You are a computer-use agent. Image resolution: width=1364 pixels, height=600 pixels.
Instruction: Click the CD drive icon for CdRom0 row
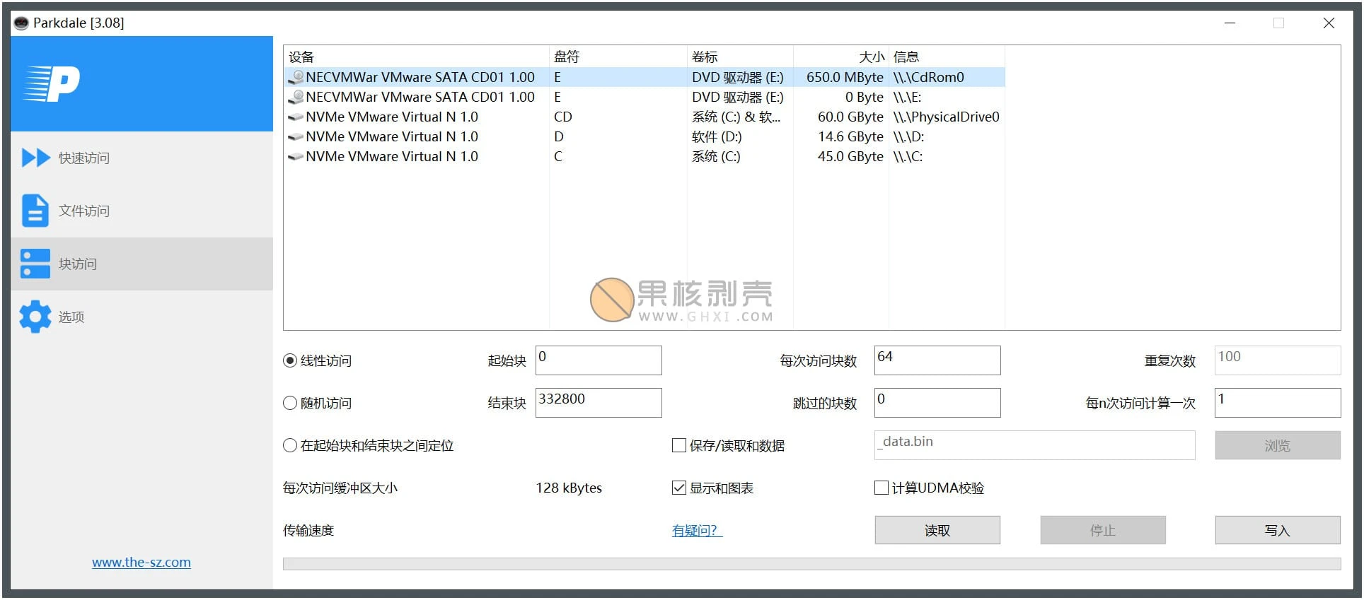(296, 77)
